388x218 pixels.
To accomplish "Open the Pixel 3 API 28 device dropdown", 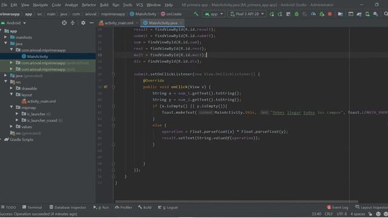I will pyautogui.click(x=247, y=14).
